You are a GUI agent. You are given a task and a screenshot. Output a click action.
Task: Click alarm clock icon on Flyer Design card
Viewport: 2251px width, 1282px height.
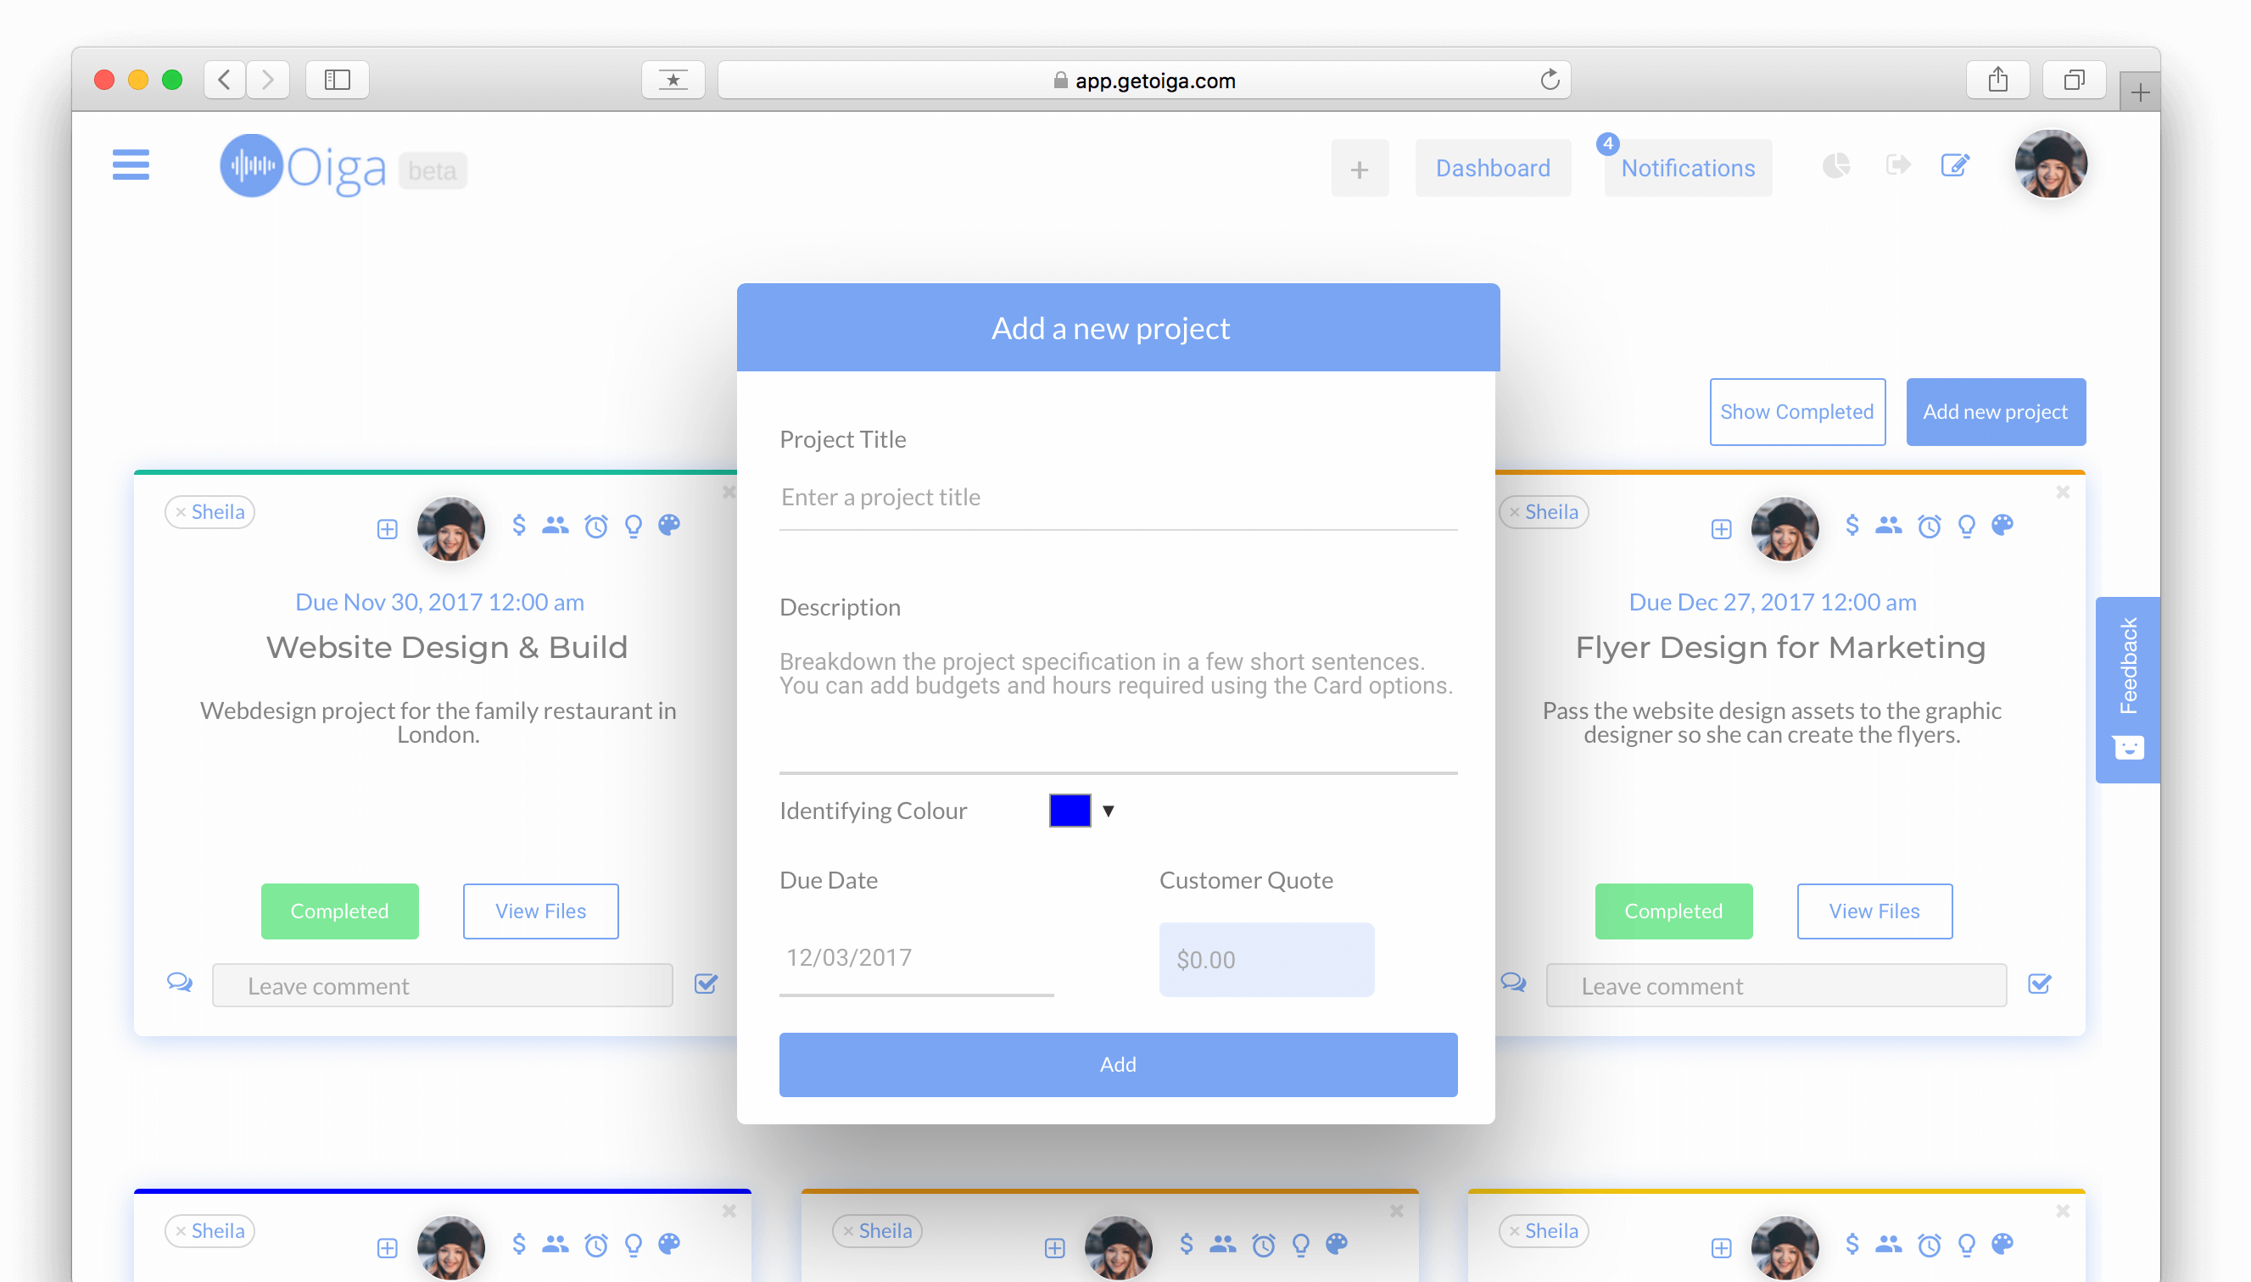pos(1930,527)
